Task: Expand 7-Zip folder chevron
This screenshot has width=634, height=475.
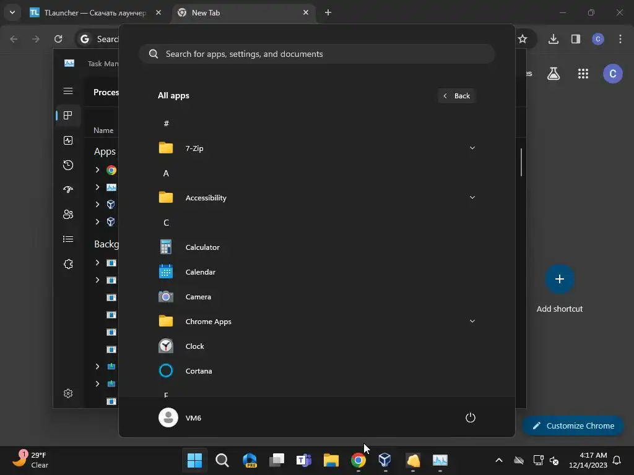Action: tap(472, 148)
